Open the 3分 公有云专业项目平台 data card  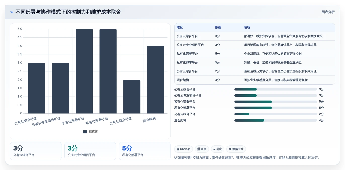coord(90,151)
